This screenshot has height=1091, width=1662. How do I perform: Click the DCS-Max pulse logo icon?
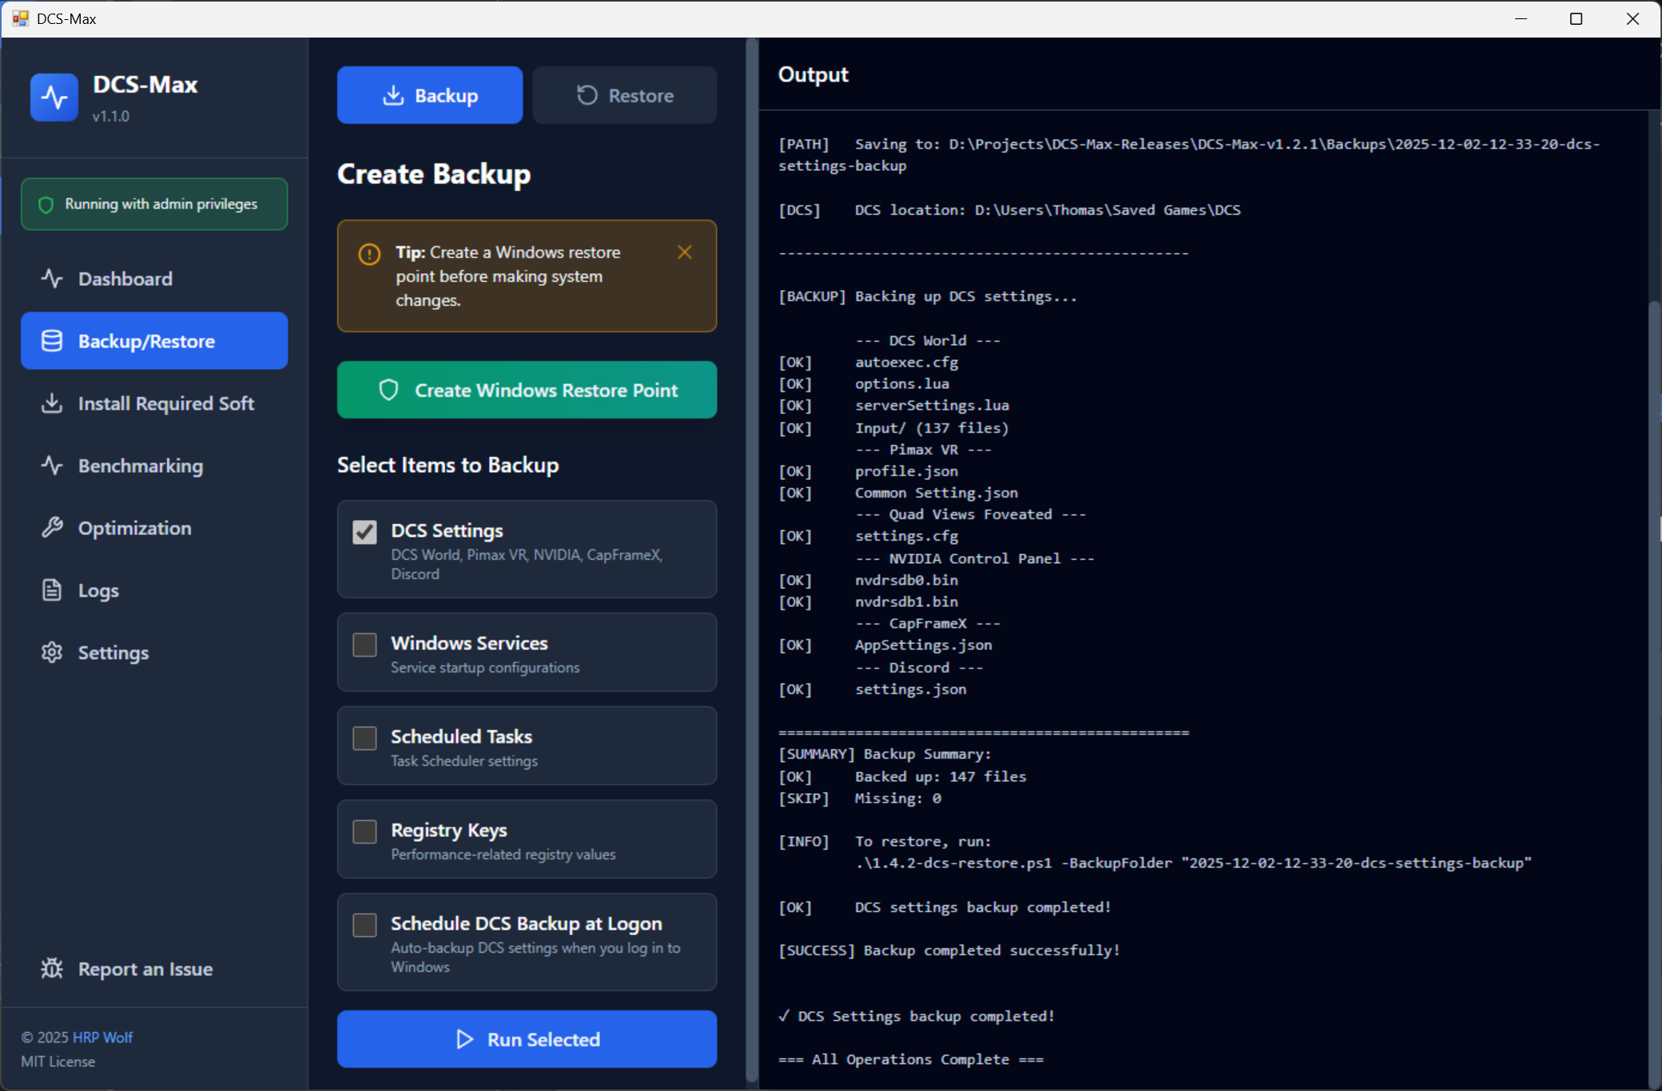point(54,97)
